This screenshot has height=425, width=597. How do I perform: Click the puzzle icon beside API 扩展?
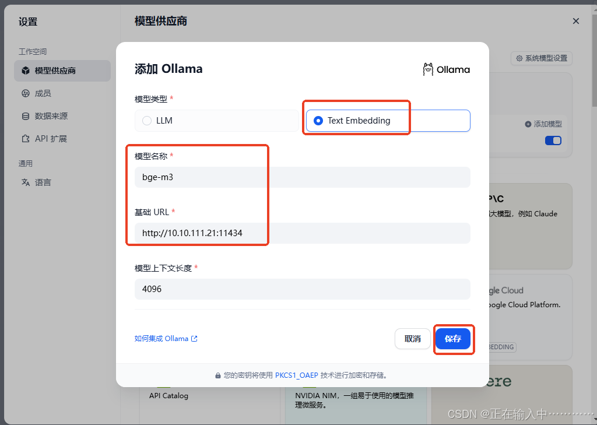(26, 139)
